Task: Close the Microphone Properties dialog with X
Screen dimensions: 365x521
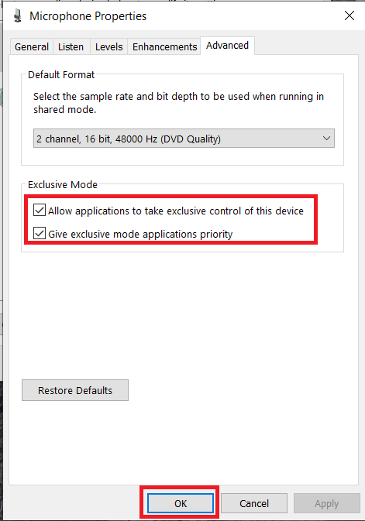Action: pyautogui.click(x=349, y=15)
